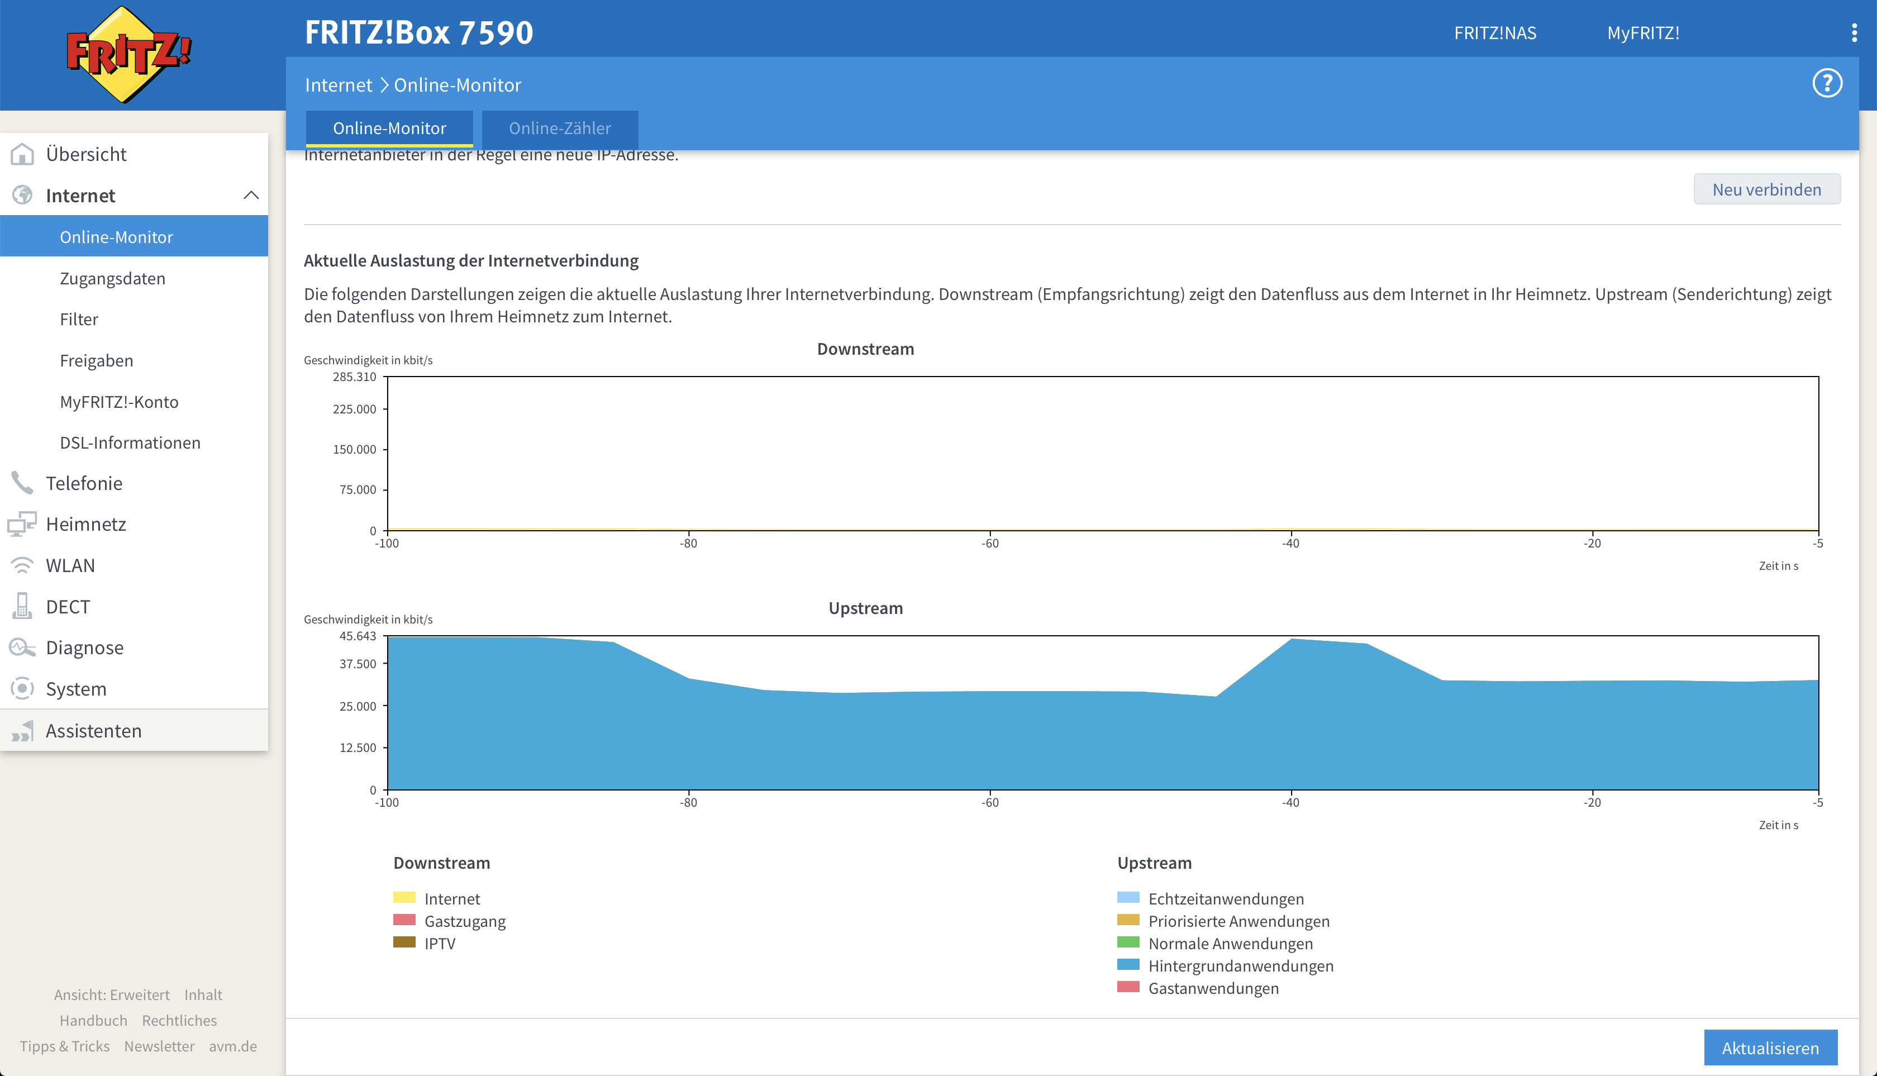Click the Gastanwendungen legend swatch
1877x1076 pixels.
click(1128, 987)
